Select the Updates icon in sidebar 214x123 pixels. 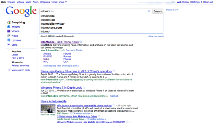pos(9,40)
